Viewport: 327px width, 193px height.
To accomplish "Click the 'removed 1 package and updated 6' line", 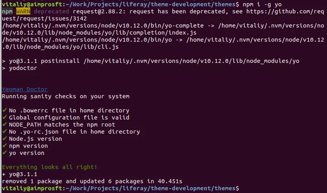I will (92, 181).
